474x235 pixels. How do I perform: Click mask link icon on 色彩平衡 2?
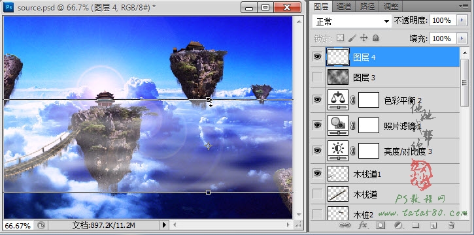[x=353, y=100]
